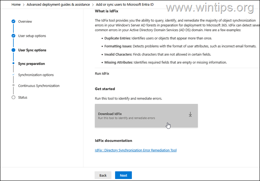This screenshot has height=181, width=260.
Task: Click the Duplicate Entries bullet text
Action: (x=158, y=38)
